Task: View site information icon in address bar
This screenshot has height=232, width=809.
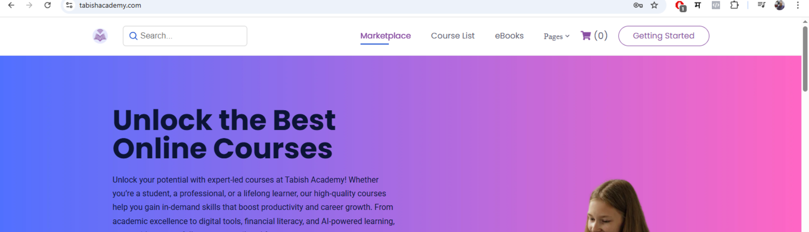Action: [69, 5]
